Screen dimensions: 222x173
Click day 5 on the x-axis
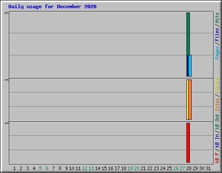coord(40,168)
